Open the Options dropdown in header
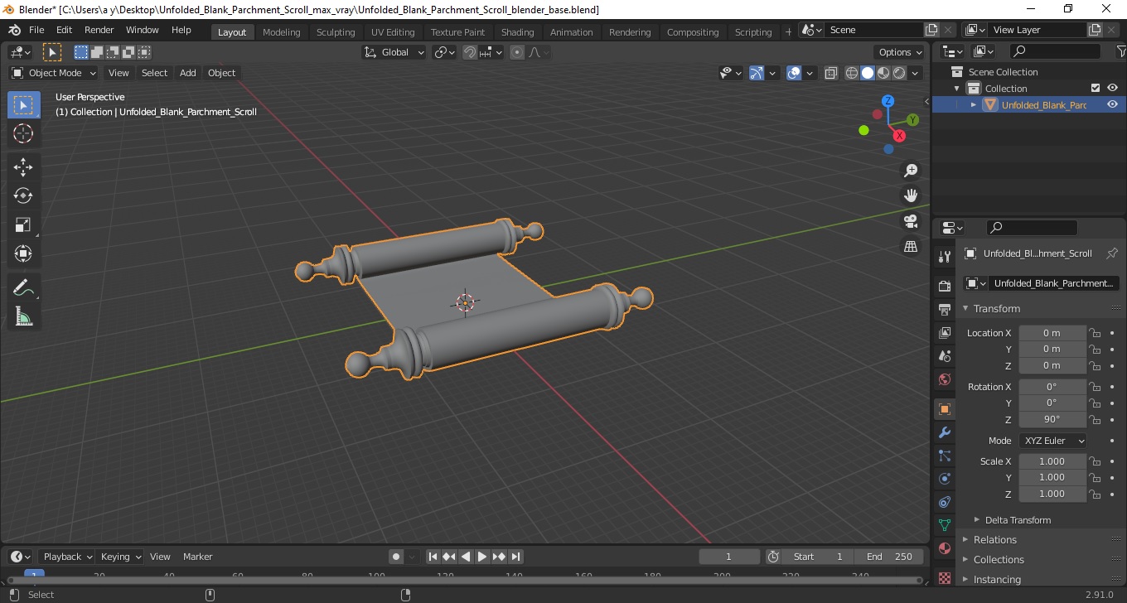This screenshot has width=1127, height=603. [x=900, y=52]
